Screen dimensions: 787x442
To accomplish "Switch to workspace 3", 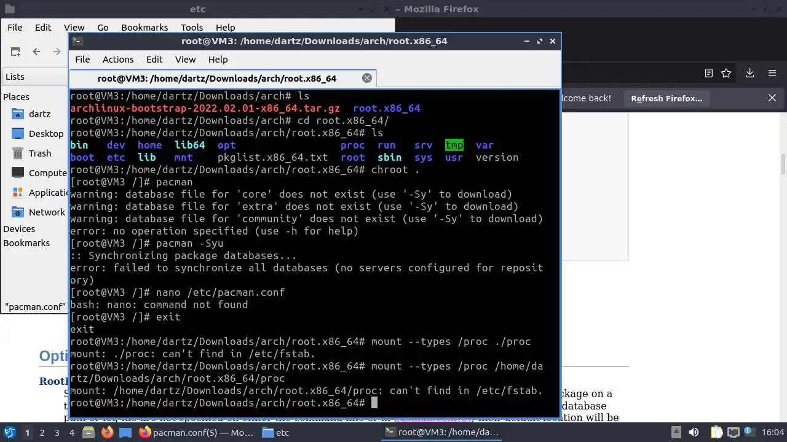I will [x=57, y=433].
